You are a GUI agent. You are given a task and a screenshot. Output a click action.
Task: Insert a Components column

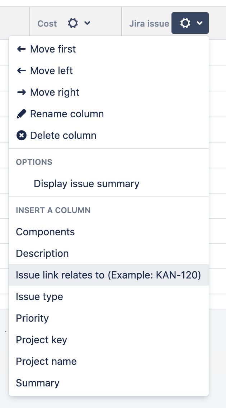click(45, 232)
